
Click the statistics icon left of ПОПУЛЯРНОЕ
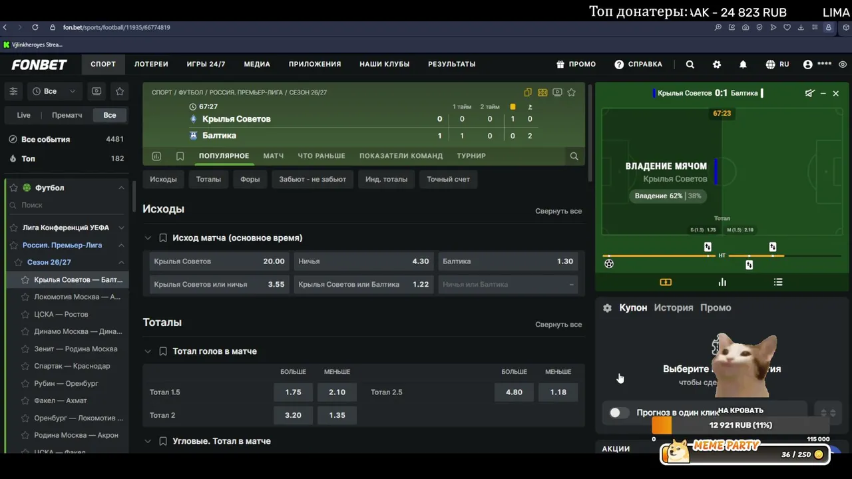(156, 156)
